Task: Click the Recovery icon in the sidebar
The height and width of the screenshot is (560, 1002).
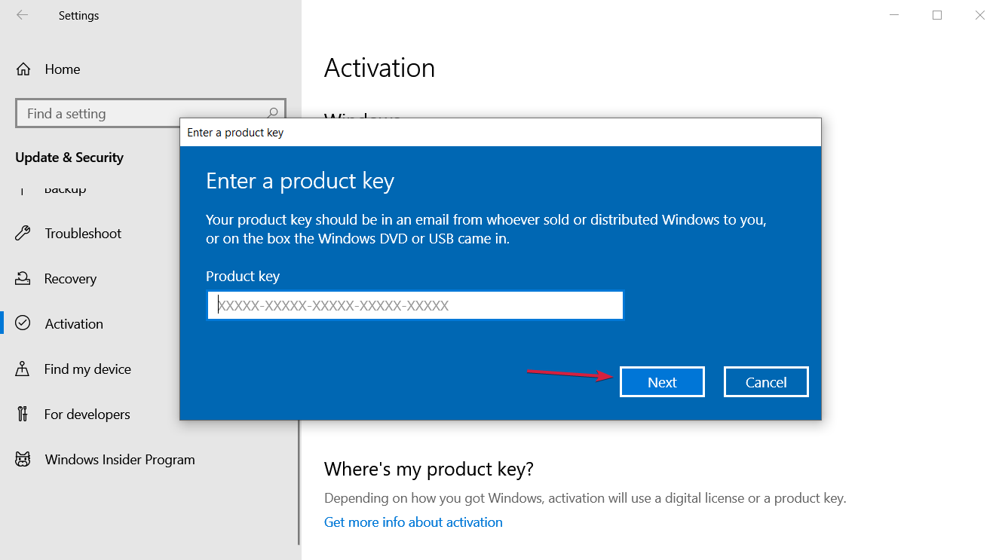Action: 23,278
